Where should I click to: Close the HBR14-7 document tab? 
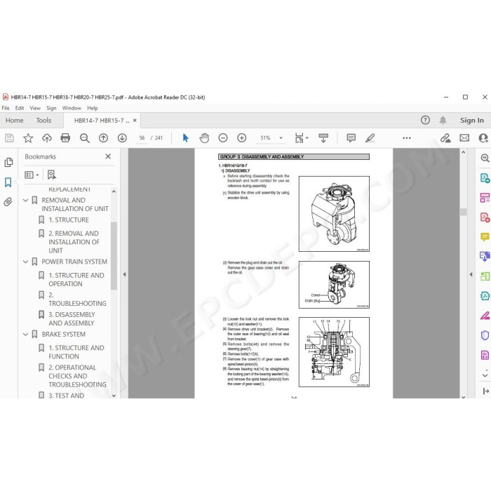point(135,120)
